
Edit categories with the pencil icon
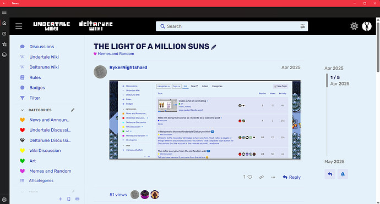coord(73,110)
